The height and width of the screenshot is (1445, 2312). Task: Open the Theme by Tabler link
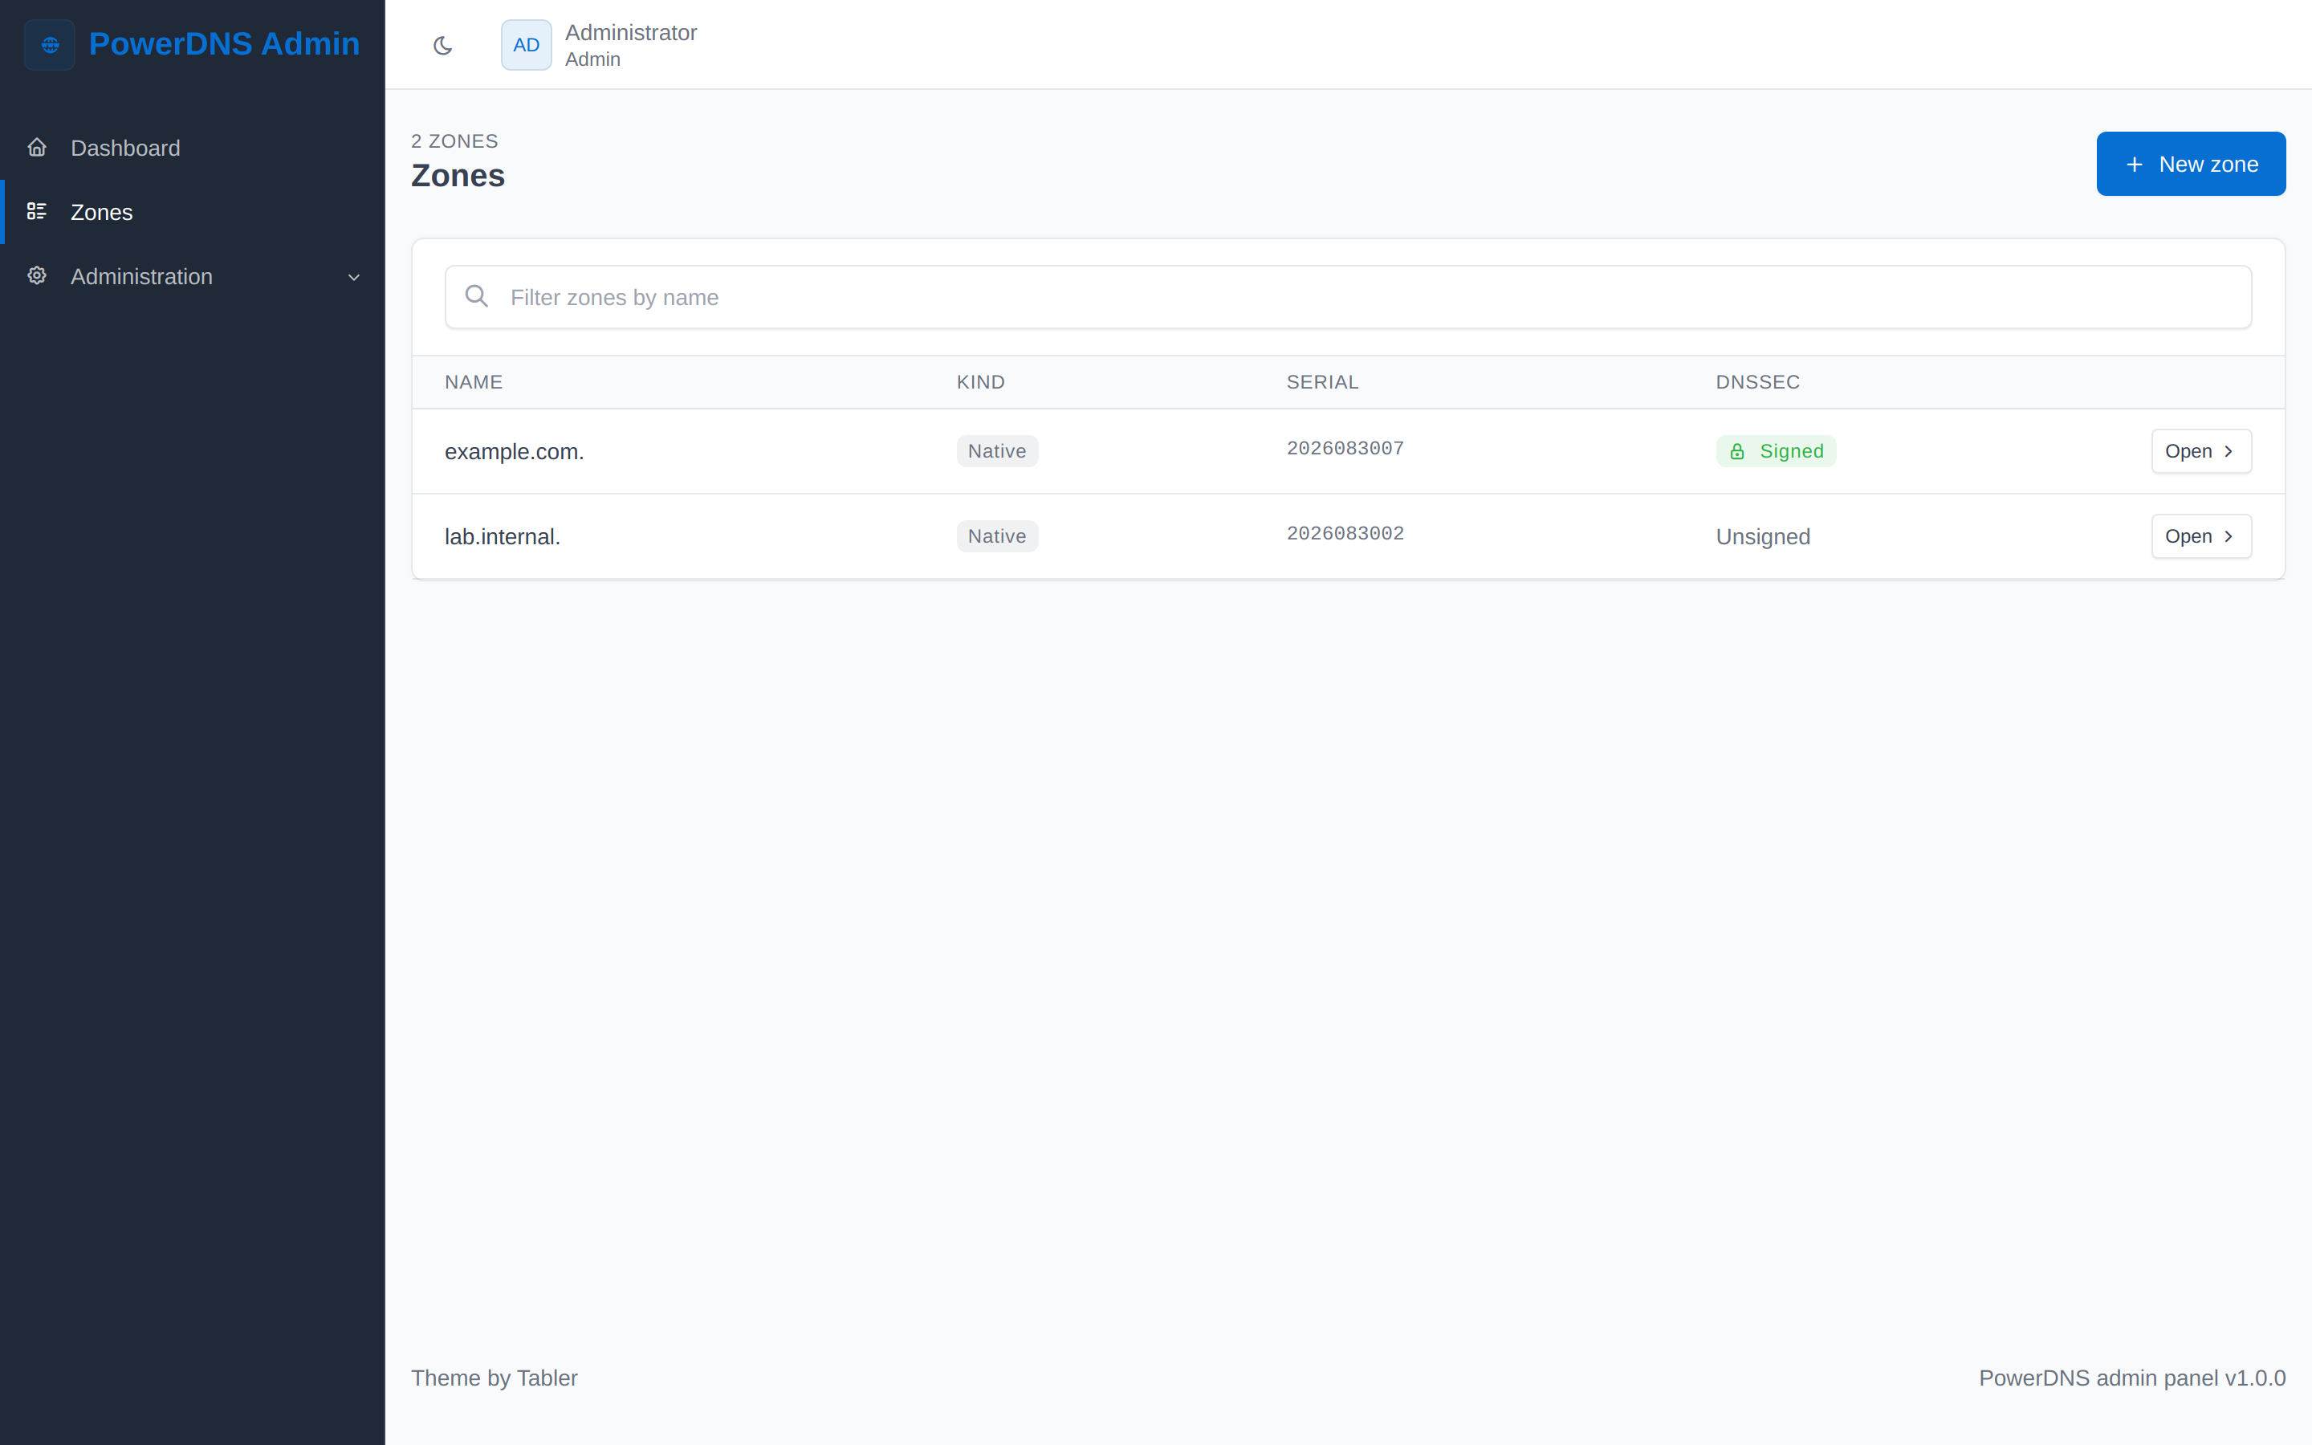(x=494, y=1377)
